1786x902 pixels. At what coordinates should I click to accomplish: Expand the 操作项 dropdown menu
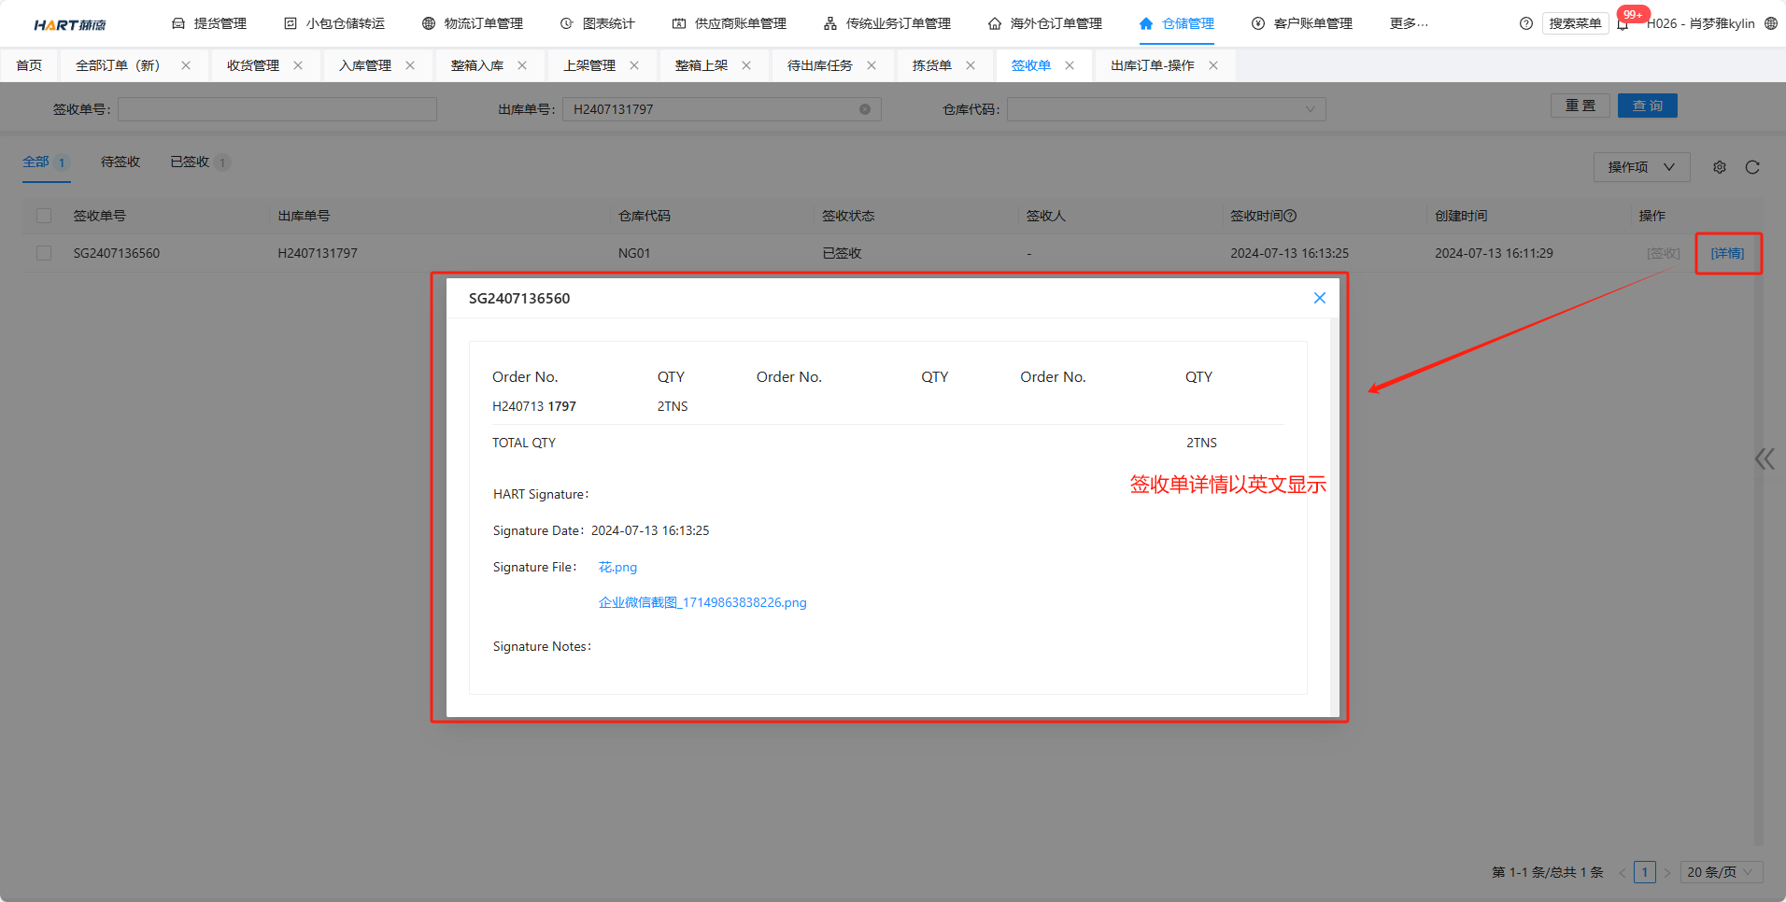[1640, 167]
